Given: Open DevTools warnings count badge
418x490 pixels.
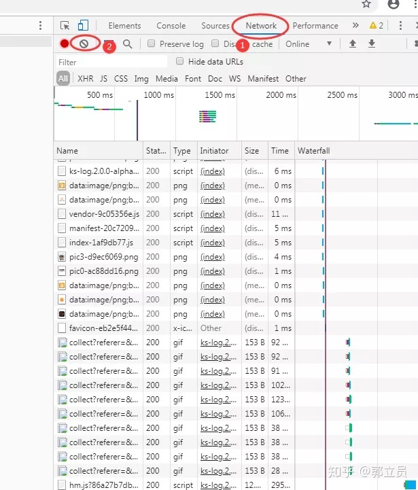Looking at the screenshot, I should [x=376, y=26].
